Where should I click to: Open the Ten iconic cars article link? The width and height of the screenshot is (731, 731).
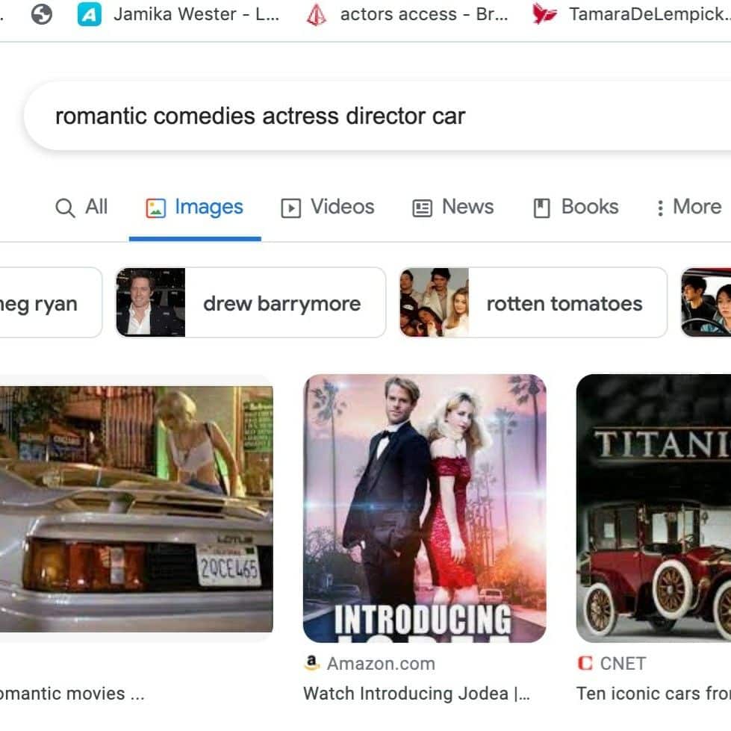[x=653, y=694]
